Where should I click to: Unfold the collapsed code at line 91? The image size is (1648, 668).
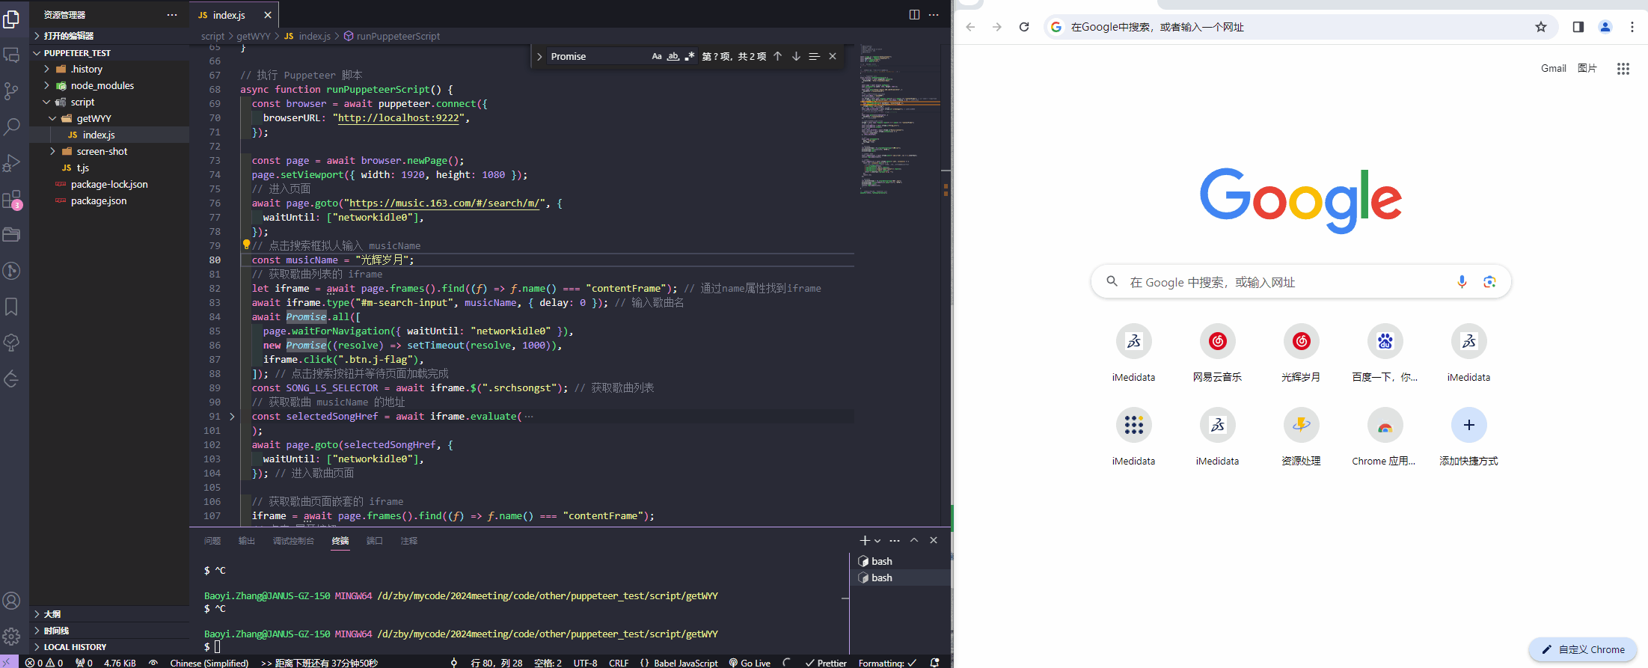coord(232,417)
